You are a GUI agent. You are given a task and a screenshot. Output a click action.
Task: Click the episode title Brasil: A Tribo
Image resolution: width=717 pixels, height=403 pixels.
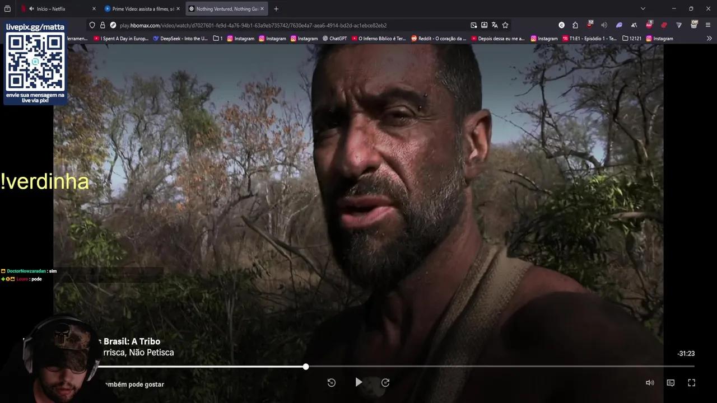click(132, 341)
